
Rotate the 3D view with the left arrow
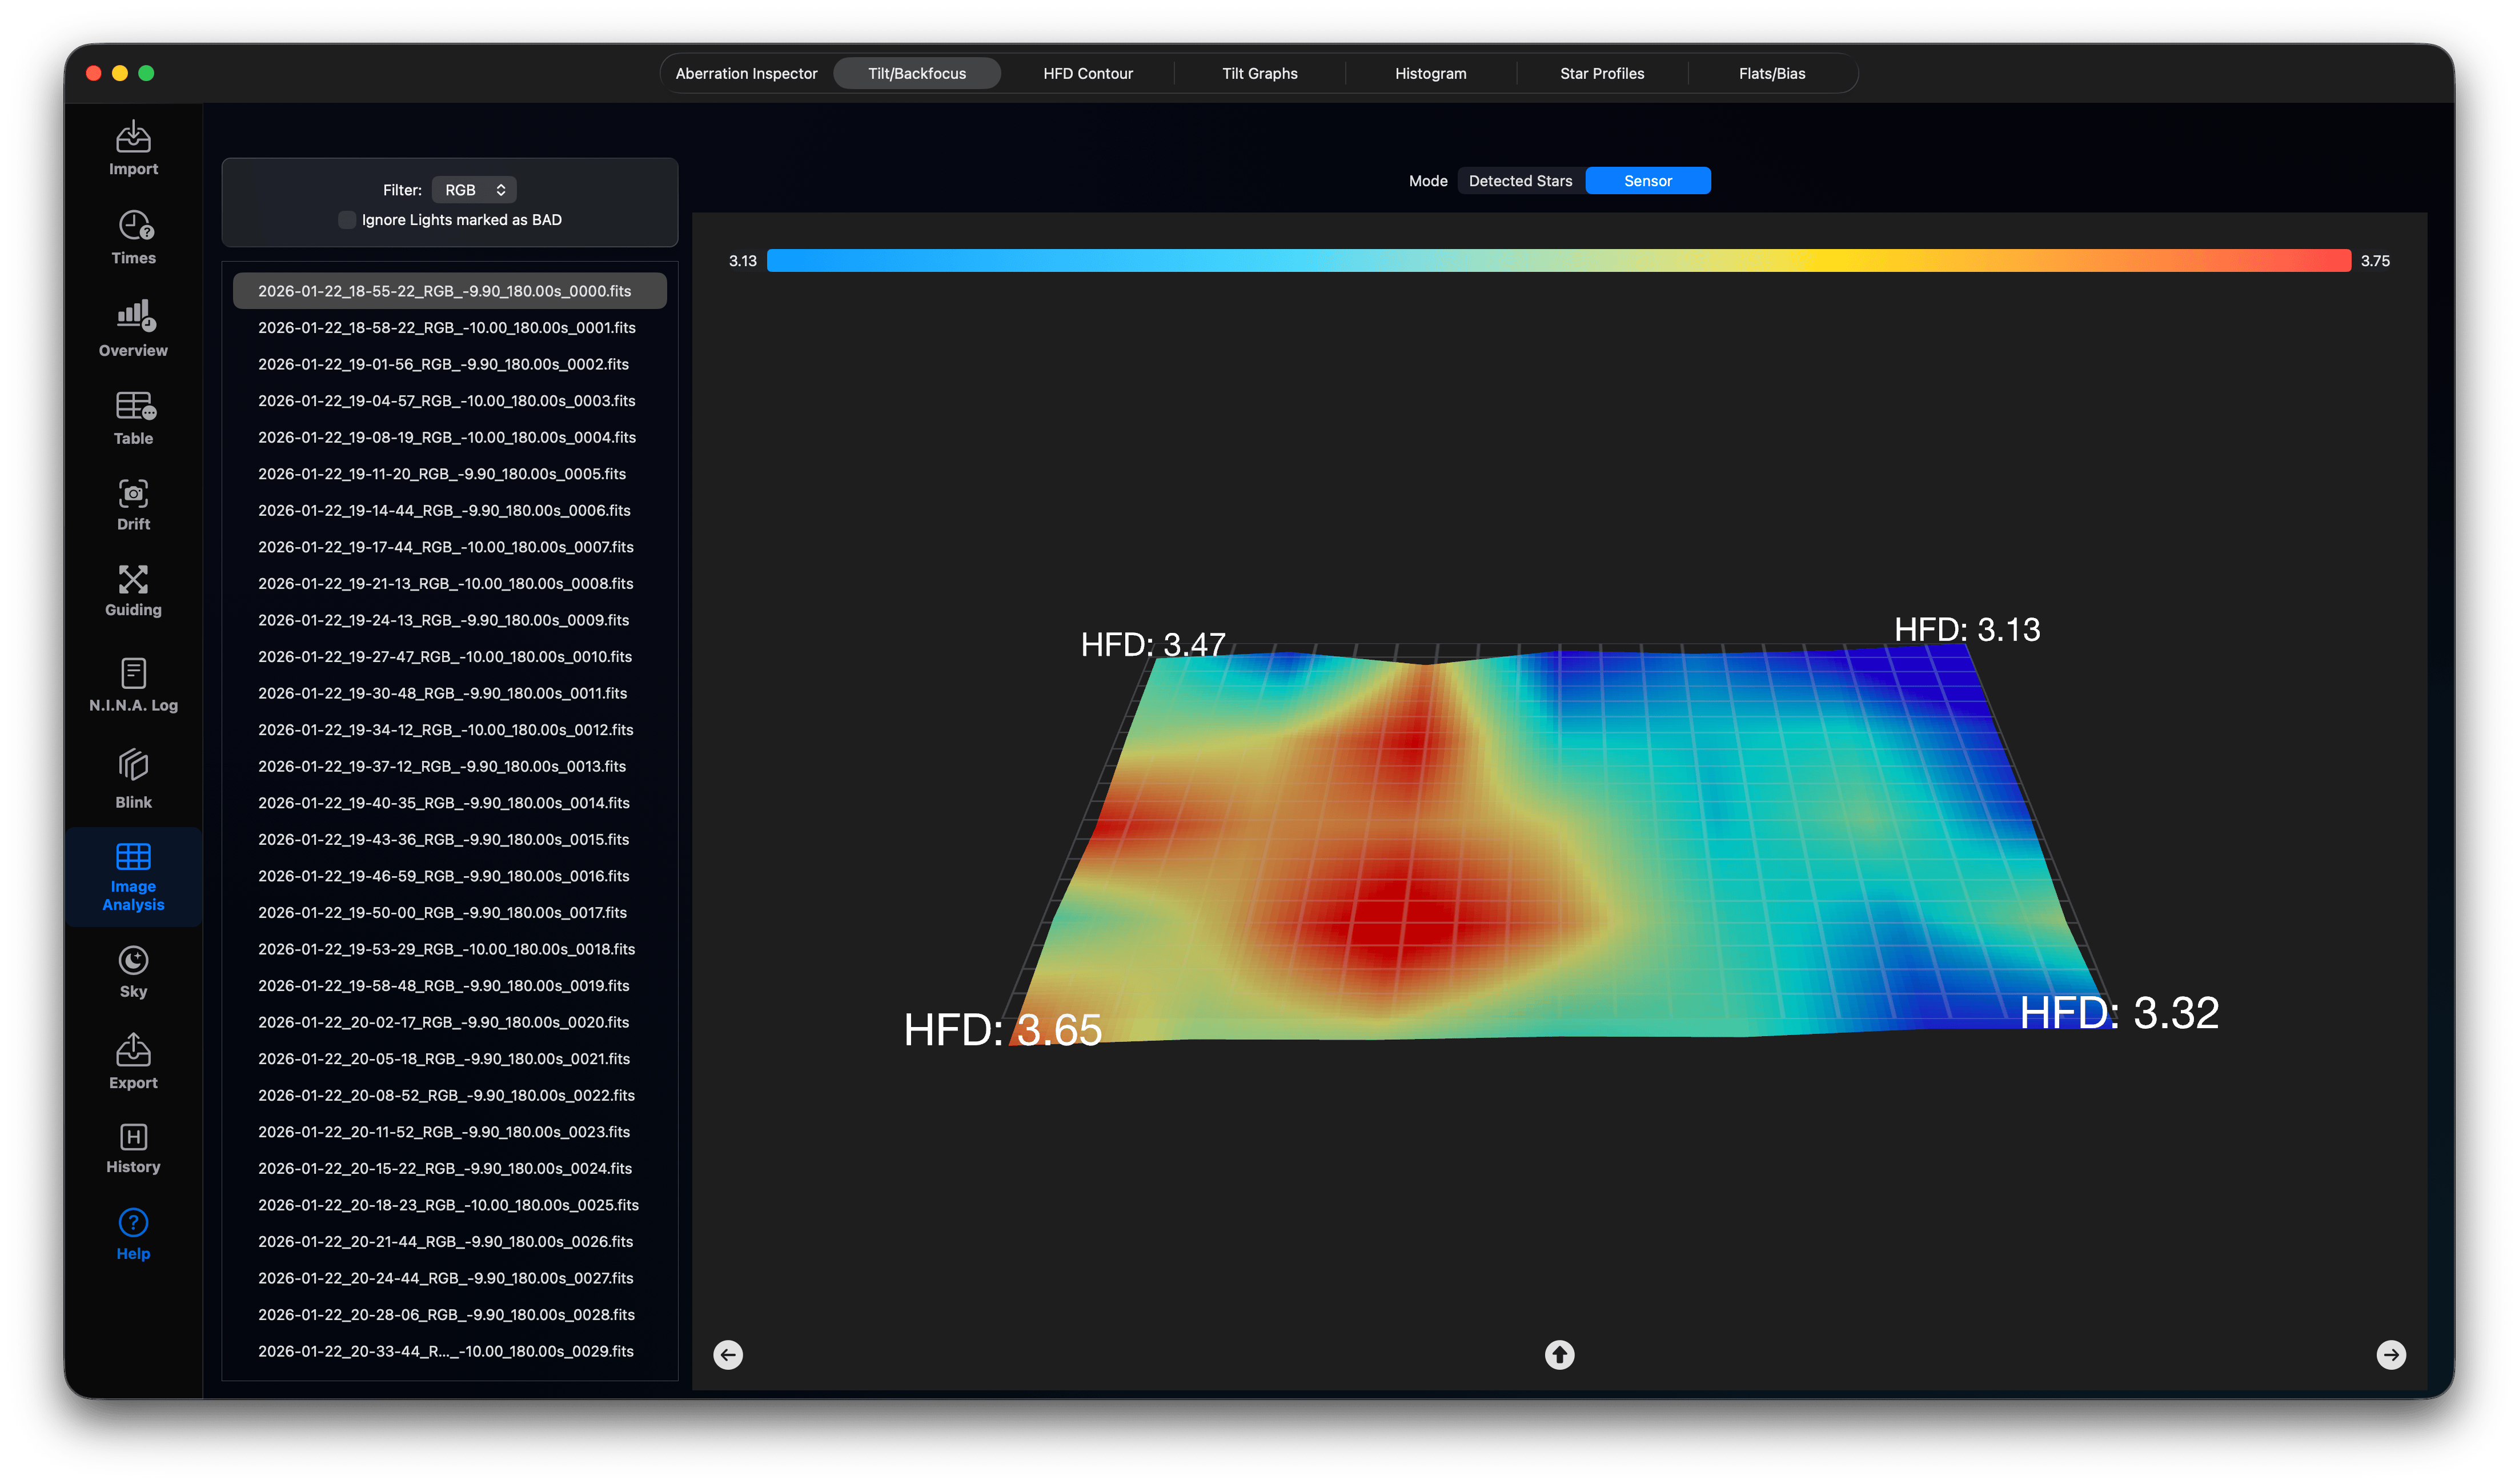click(728, 1355)
